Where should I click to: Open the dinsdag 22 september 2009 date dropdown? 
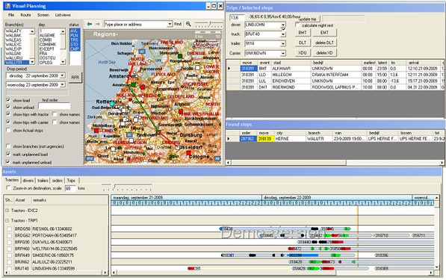coord(62,75)
